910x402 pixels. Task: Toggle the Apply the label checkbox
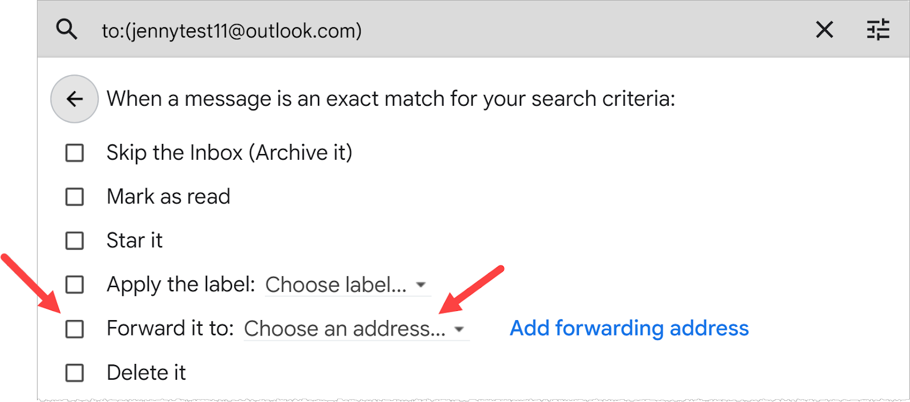pyautogui.click(x=75, y=284)
